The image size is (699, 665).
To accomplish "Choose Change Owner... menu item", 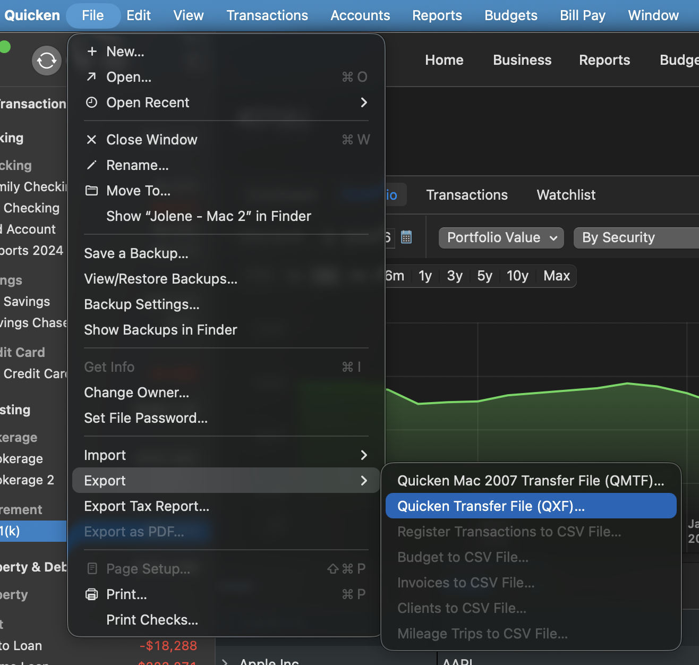I will tap(226, 393).
